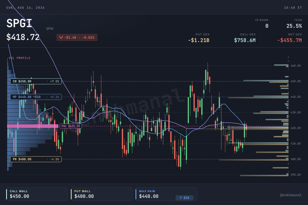Click the 440.00 price axis label
308x205 pixels.
coord(296,97)
